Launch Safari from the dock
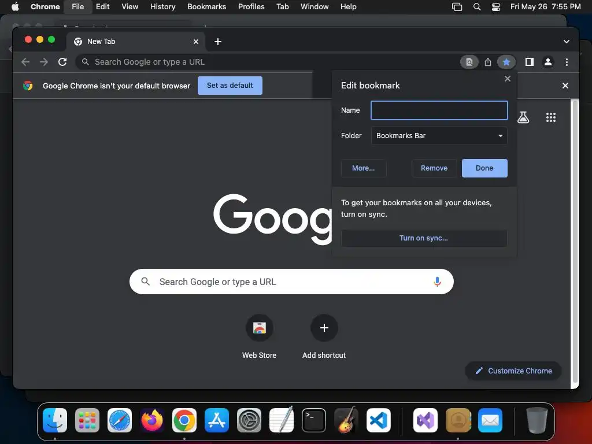Screen dimensions: 592x444 point(120,420)
